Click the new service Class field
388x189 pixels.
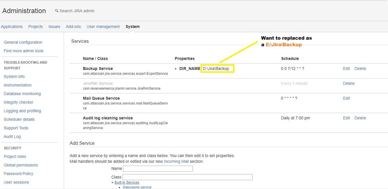188,177
